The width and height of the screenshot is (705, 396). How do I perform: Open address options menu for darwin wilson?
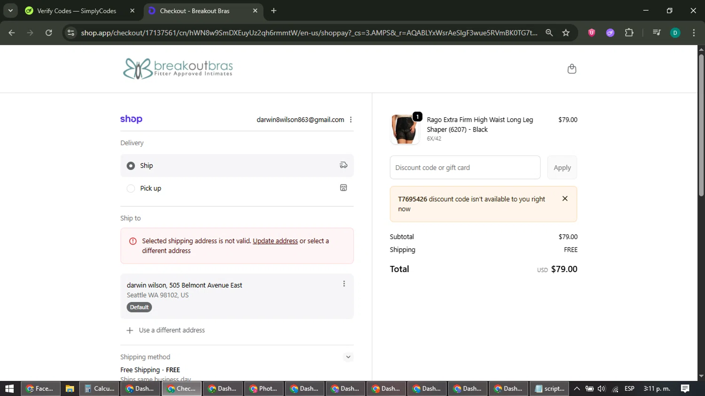pos(344,284)
